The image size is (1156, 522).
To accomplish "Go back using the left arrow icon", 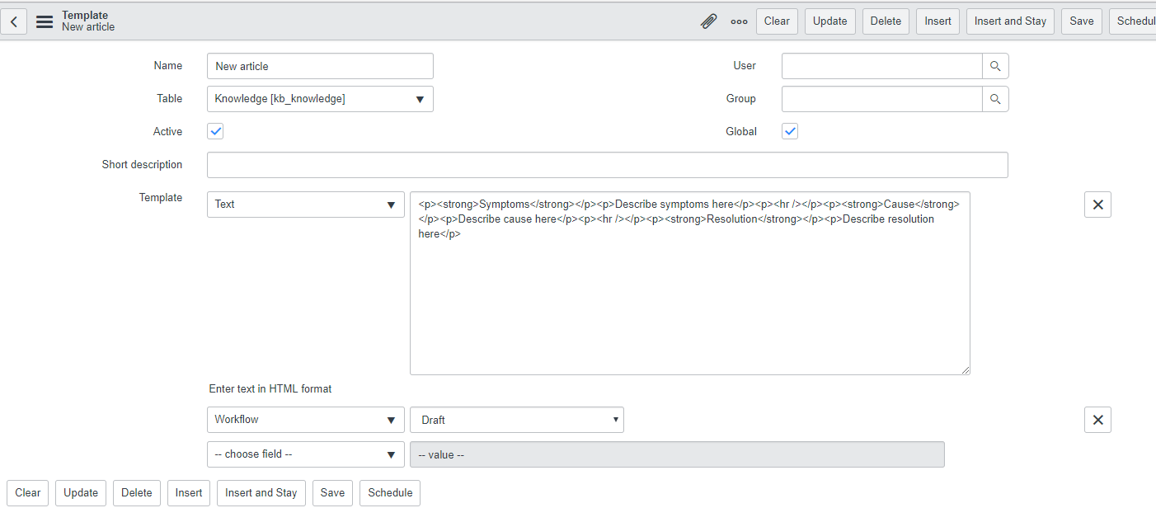I will click(x=13, y=21).
